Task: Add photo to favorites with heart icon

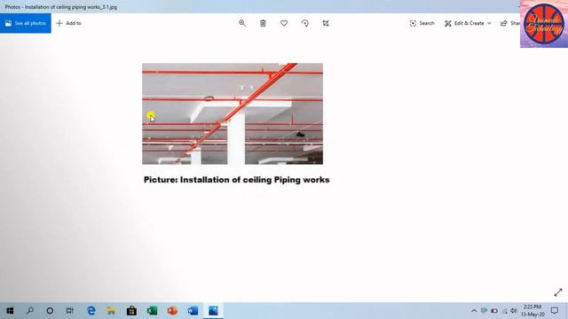Action: tap(284, 23)
